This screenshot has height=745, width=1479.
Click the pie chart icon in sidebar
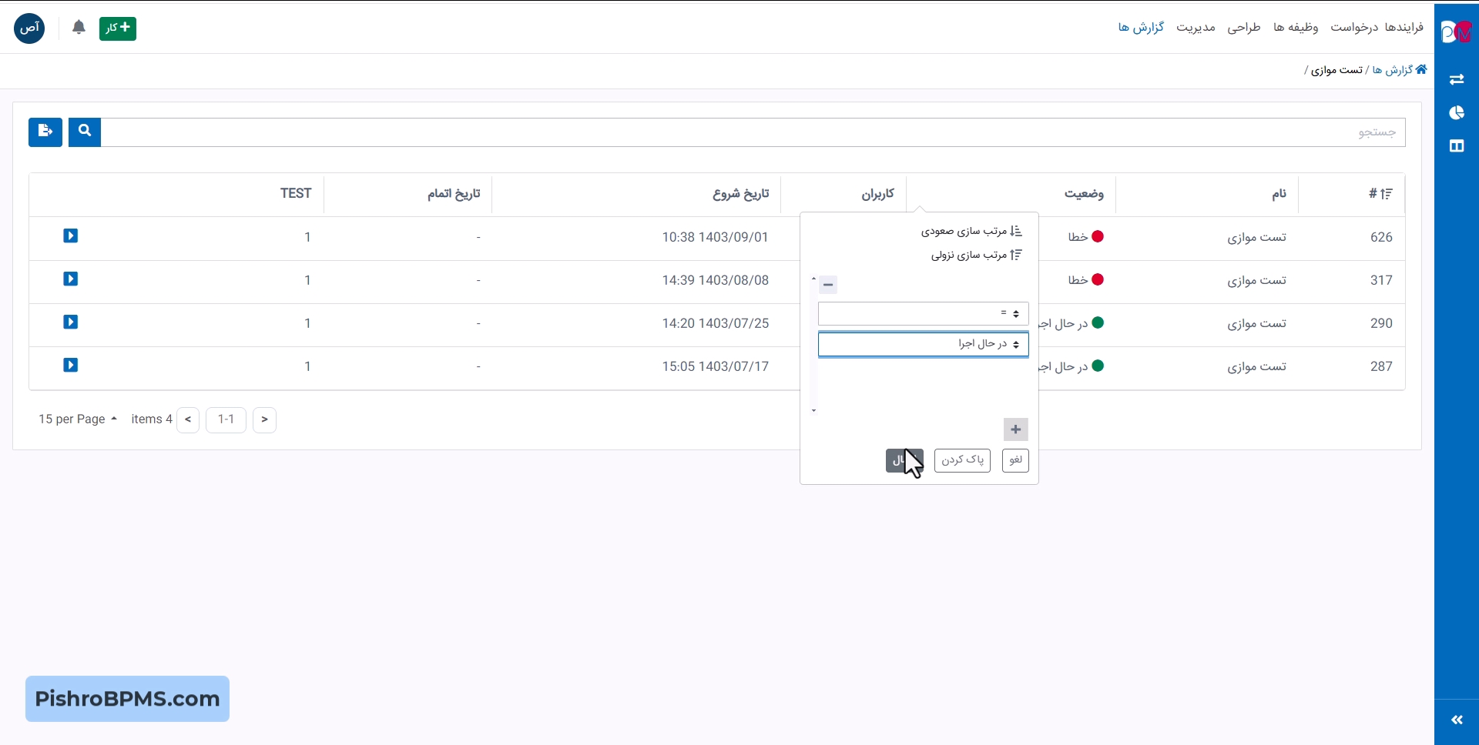point(1456,113)
